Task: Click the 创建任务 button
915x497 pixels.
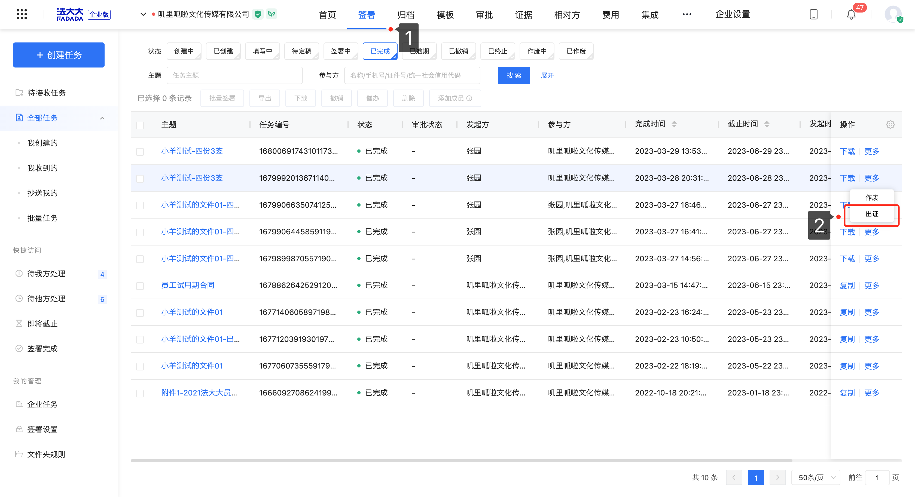Action: click(59, 55)
